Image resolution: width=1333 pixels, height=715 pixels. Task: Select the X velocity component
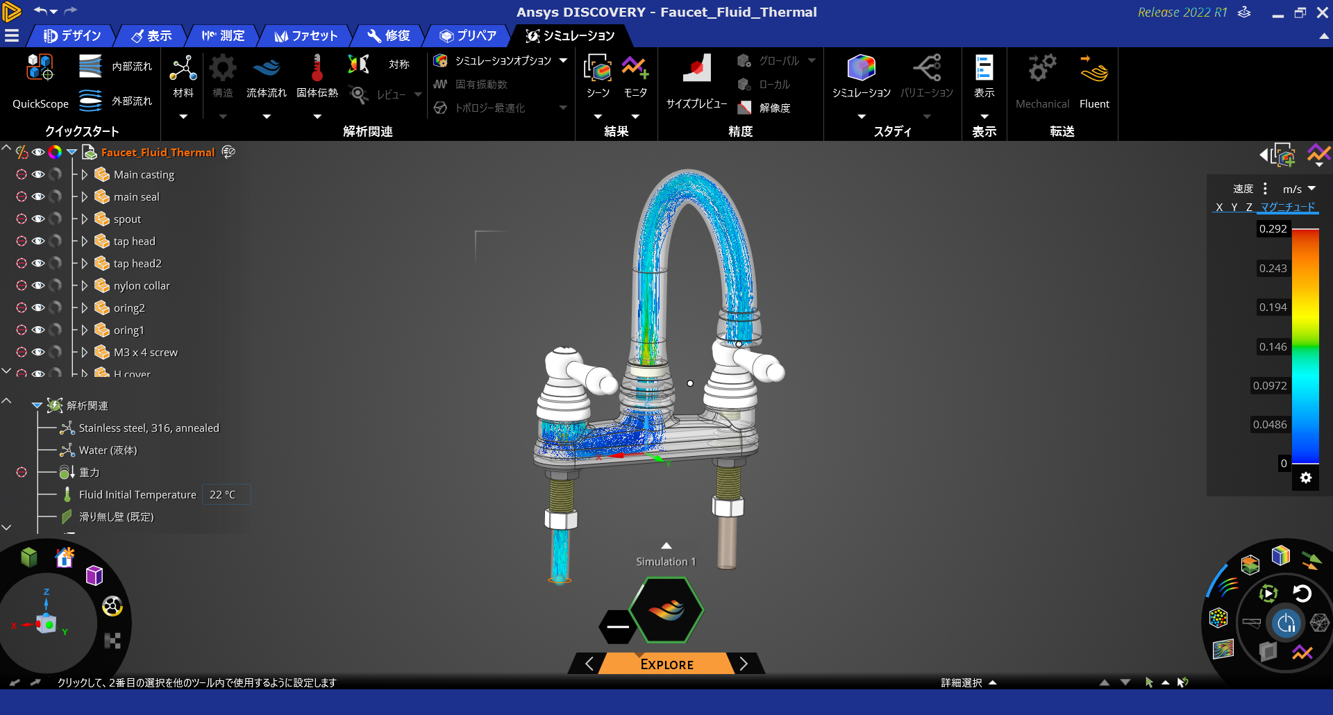coord(1219,207)
